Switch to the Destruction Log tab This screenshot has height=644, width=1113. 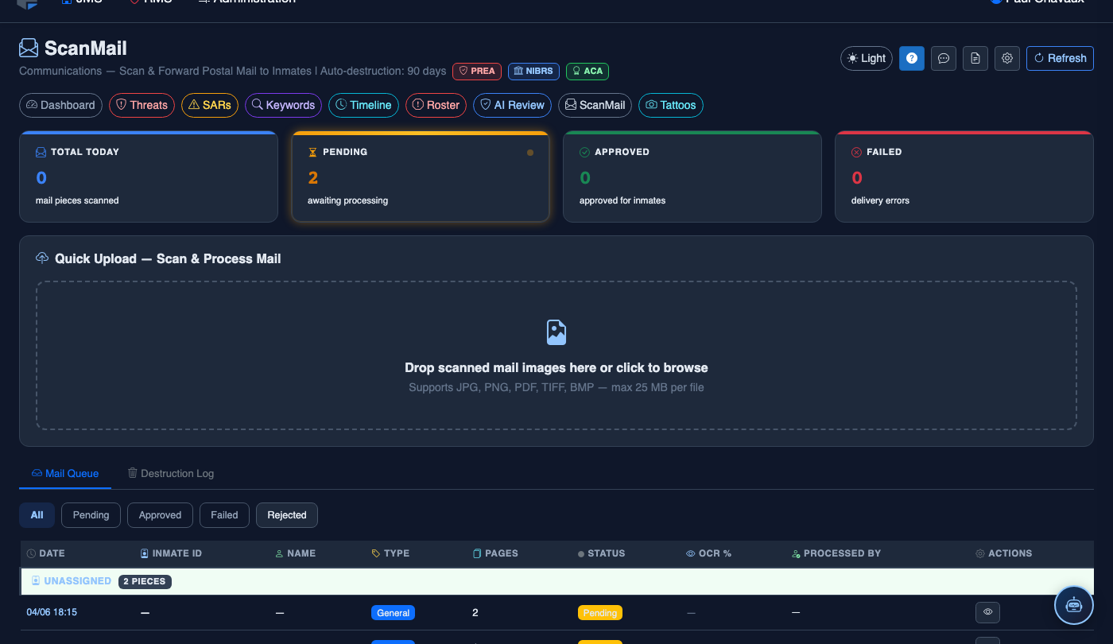click(171, 473)
